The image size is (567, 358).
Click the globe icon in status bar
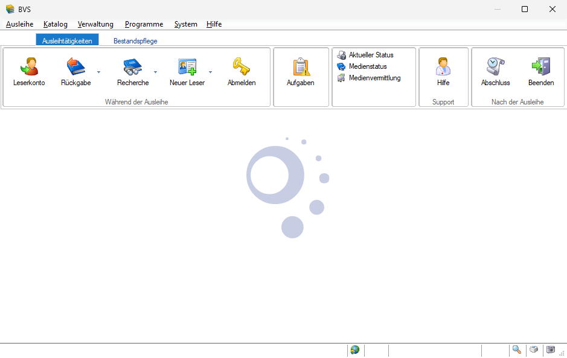355,350
